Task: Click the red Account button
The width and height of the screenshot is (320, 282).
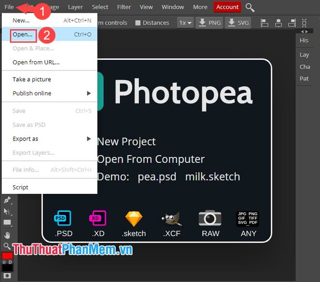Action: pos(227,7)
